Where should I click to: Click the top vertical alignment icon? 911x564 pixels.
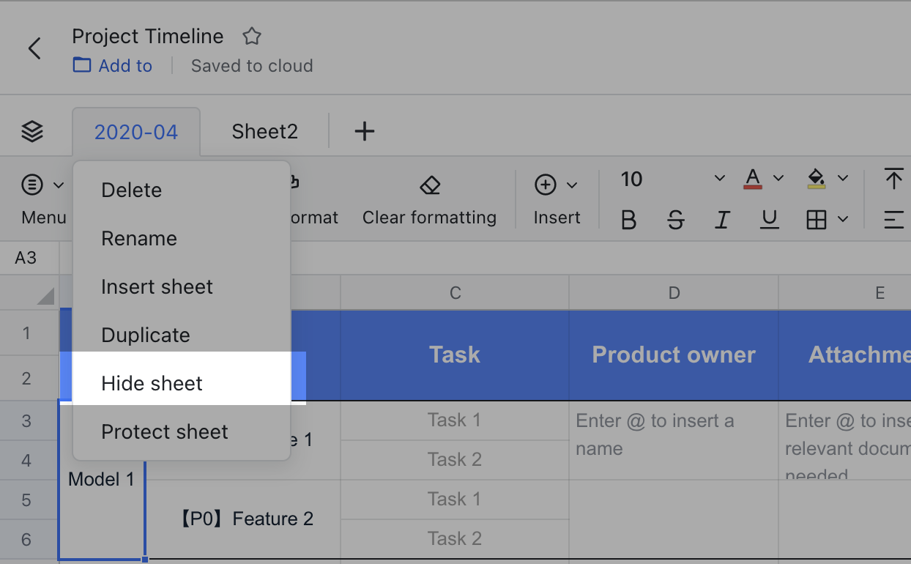coord(894,178)
